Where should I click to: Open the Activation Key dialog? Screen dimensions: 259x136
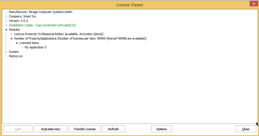click(50, 129)
